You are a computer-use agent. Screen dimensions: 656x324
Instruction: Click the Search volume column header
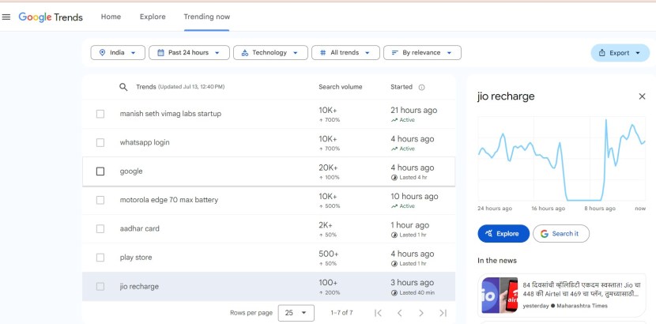click(340, 87)
